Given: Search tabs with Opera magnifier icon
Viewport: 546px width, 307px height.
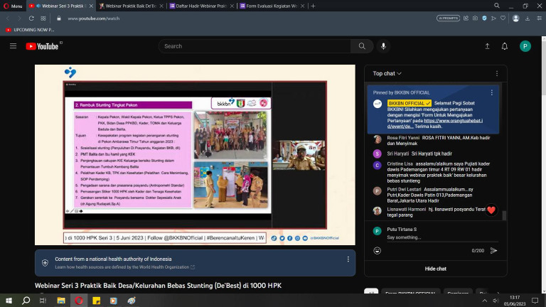Looking at the screenshot, I should click(x=496, y=6).
